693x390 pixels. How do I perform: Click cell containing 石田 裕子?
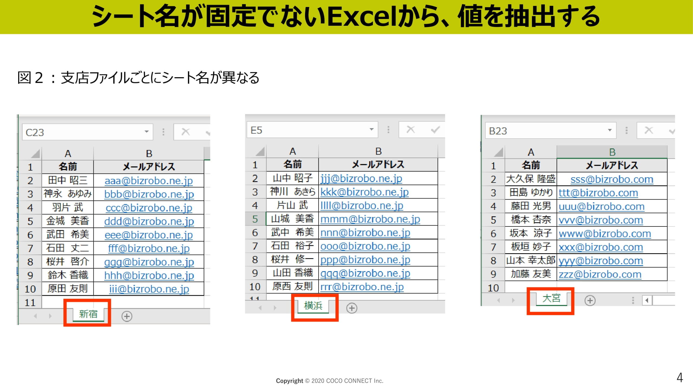coord(293,246)
